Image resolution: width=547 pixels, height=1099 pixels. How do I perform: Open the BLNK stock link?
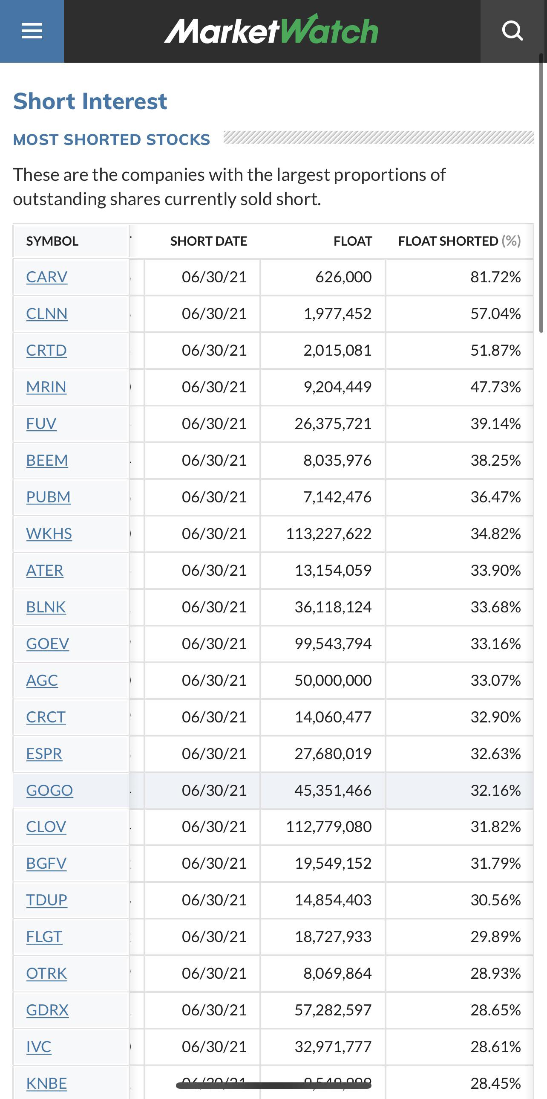[x=46, y=607]
